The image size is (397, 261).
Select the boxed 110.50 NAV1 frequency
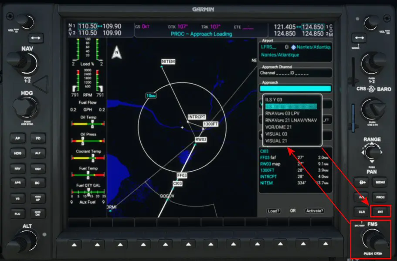tap(87, 26)
